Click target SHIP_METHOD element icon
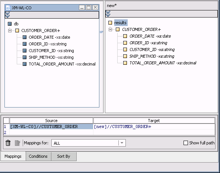 [125, 56]
